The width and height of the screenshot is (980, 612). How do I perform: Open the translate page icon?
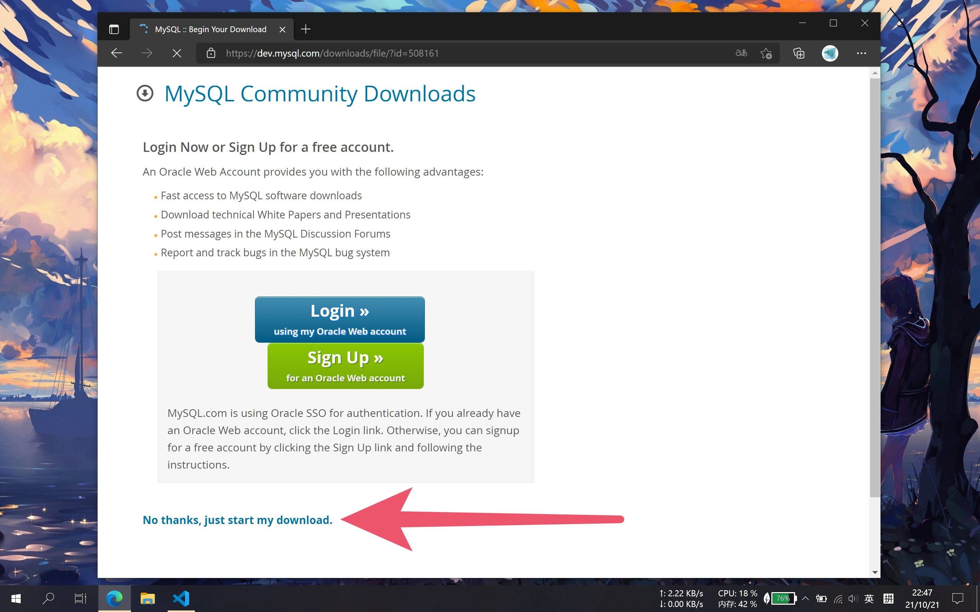(x=741, y=53)
